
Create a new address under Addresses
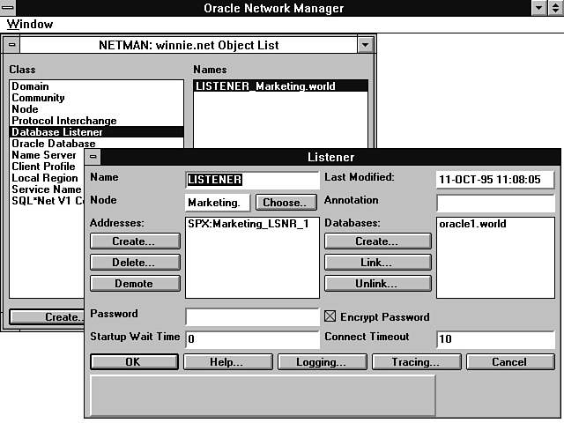pyautogui.click(x=134, y=241)
